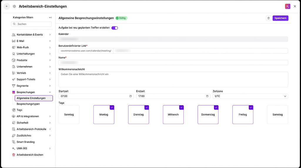Click the Arbeitsbereich-Protokolle icon
Image resolution: width=301 pixels, height=168 pixels.
tap(14, 129)
